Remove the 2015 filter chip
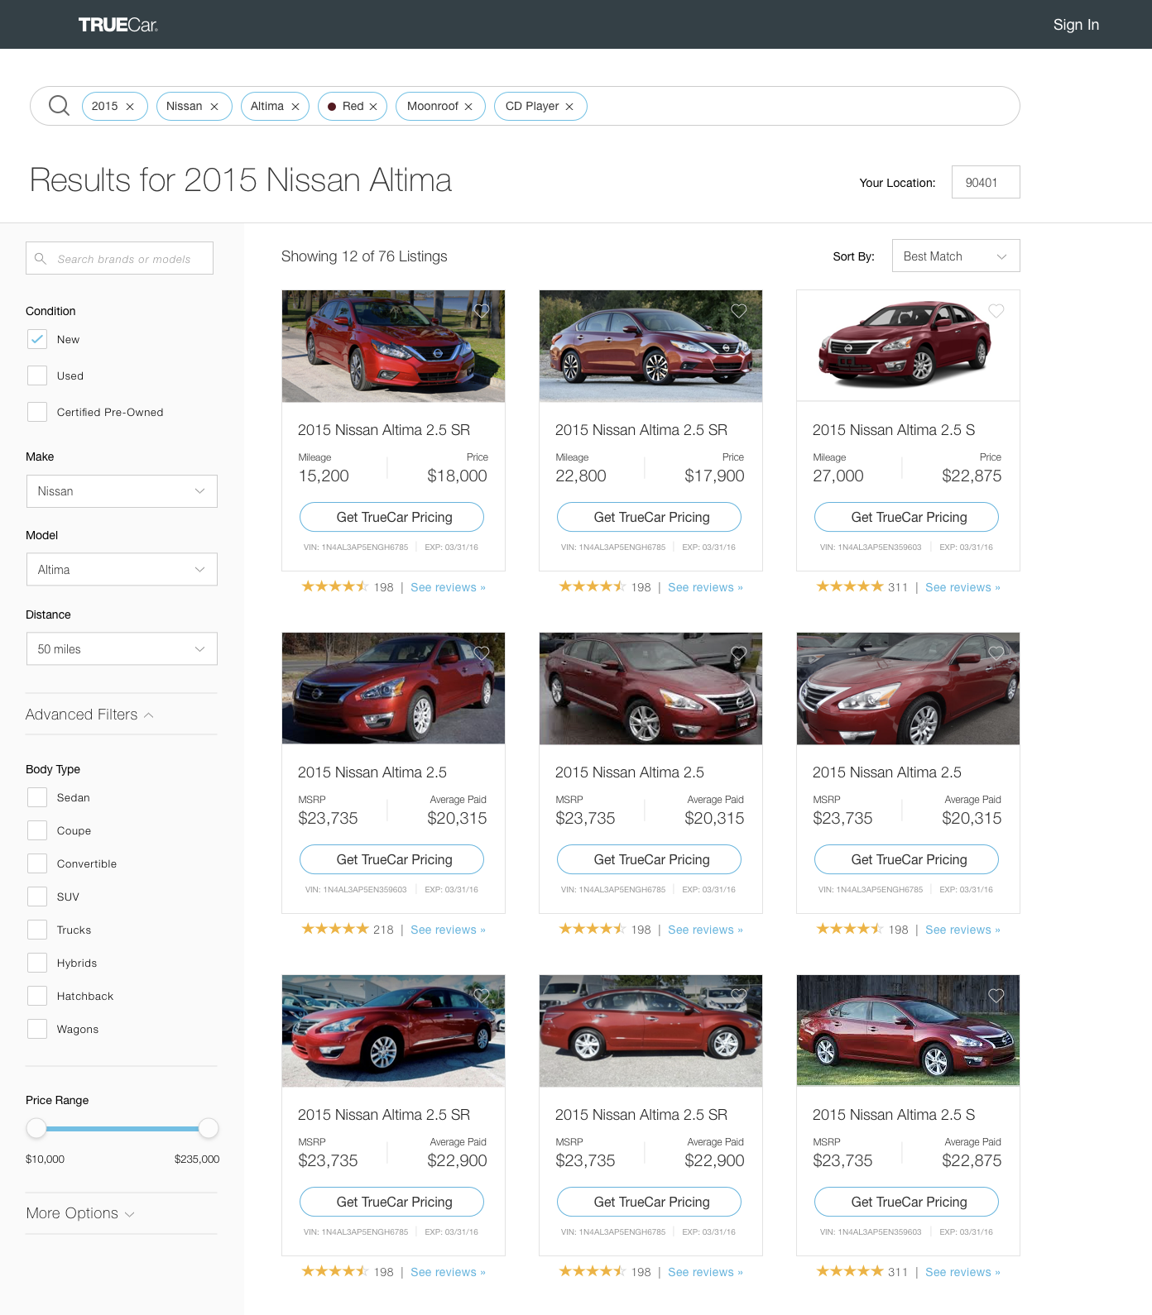The height and width of the screenshot is (1315, 1152). coord(130,107)
